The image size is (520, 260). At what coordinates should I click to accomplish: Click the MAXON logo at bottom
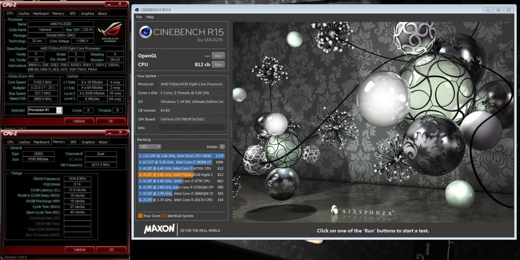pos(159,229)
